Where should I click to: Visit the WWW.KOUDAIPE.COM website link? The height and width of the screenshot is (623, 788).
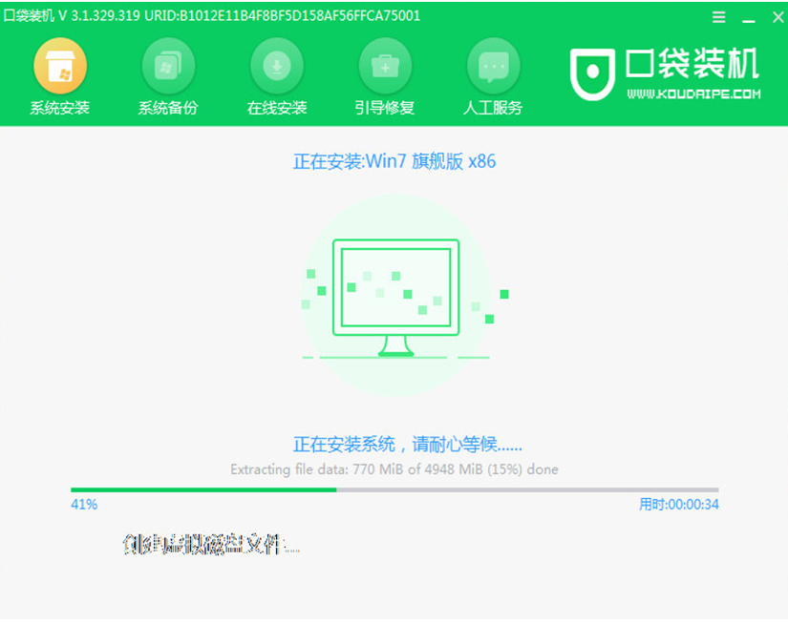tap(693, 94)
